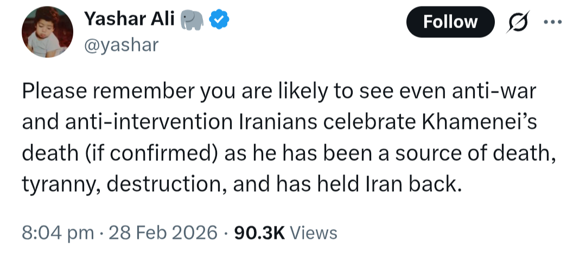The image size is (586, 260).
Task: Click the blue verified checkmark badge
Action: 219,21
